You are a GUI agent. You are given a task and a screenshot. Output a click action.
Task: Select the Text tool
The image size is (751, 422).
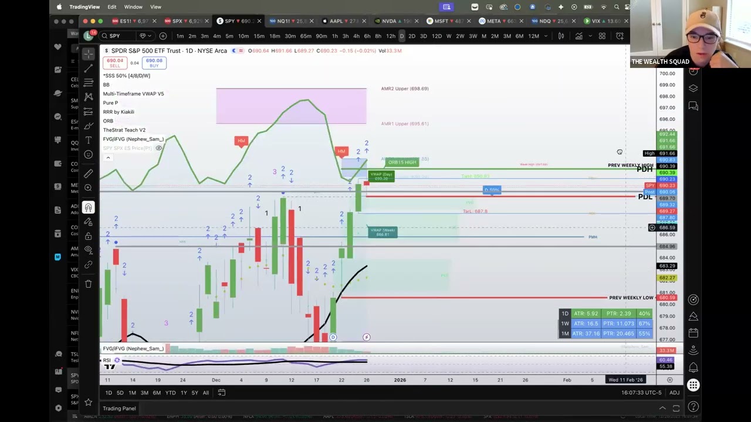coord(88,140)
